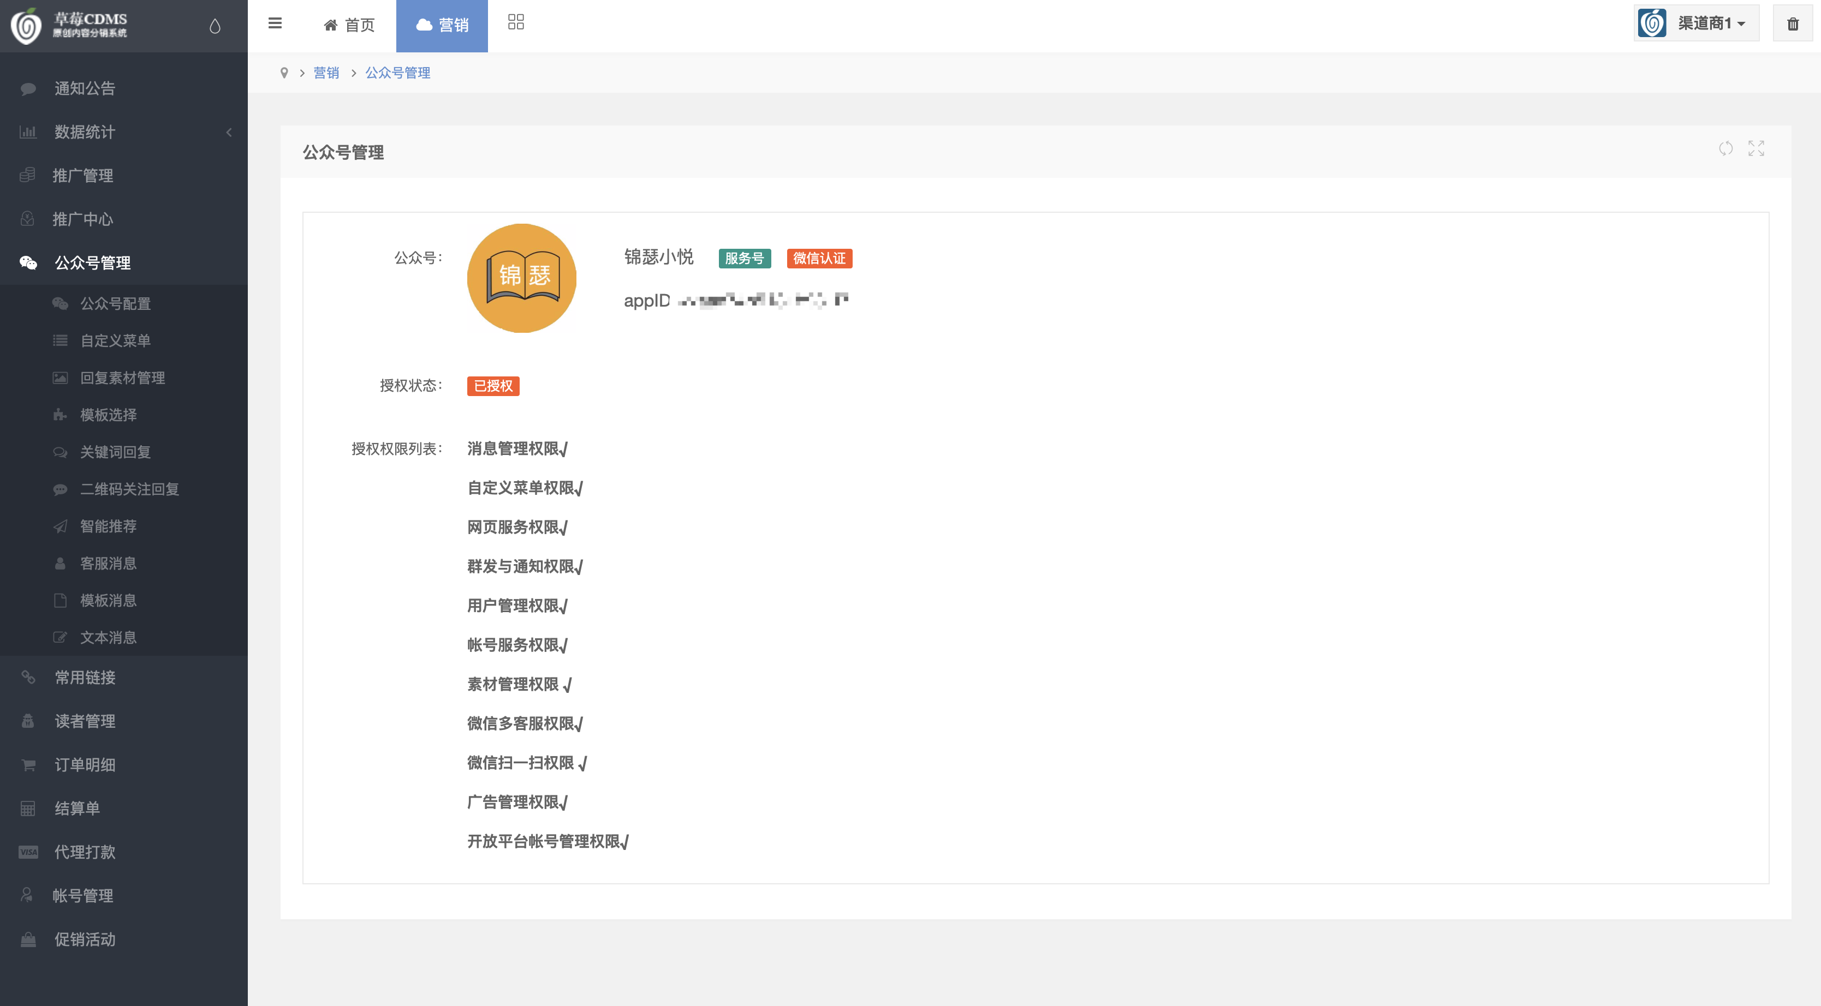Click the 代理打款 VISA card icon
Viewport: 1821px width, 1006px height.
pos(28,852)
